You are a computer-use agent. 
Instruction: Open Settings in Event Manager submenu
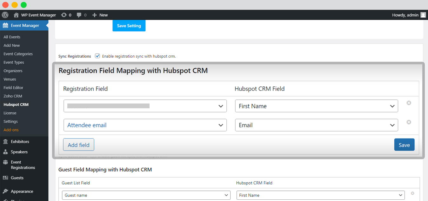tap(10, 122)
